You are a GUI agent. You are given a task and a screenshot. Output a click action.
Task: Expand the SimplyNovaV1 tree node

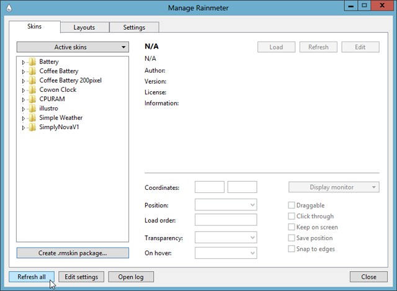[x=24, y=128]
